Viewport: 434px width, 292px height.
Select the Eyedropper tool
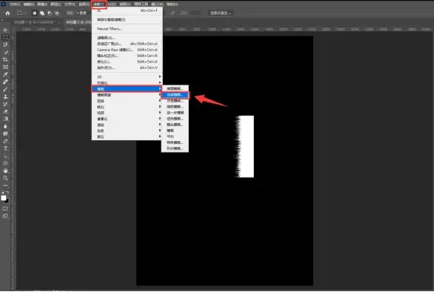click(5, 74)
